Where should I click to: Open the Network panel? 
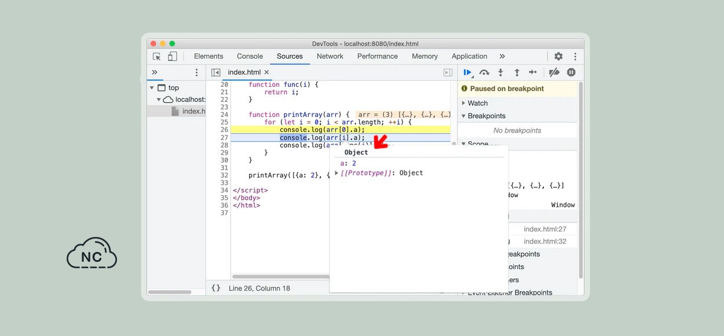330,56
